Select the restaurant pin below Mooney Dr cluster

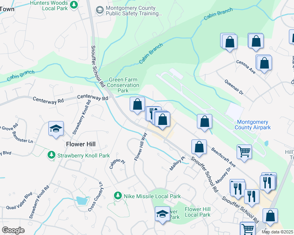(252, 197)
